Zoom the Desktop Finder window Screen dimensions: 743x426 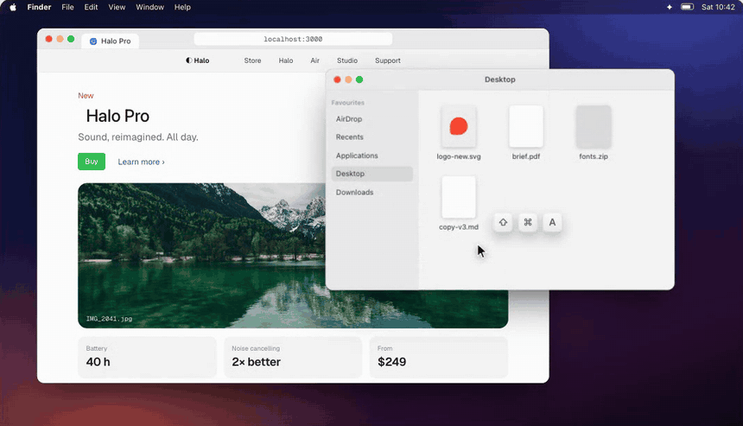coord(359,79)
